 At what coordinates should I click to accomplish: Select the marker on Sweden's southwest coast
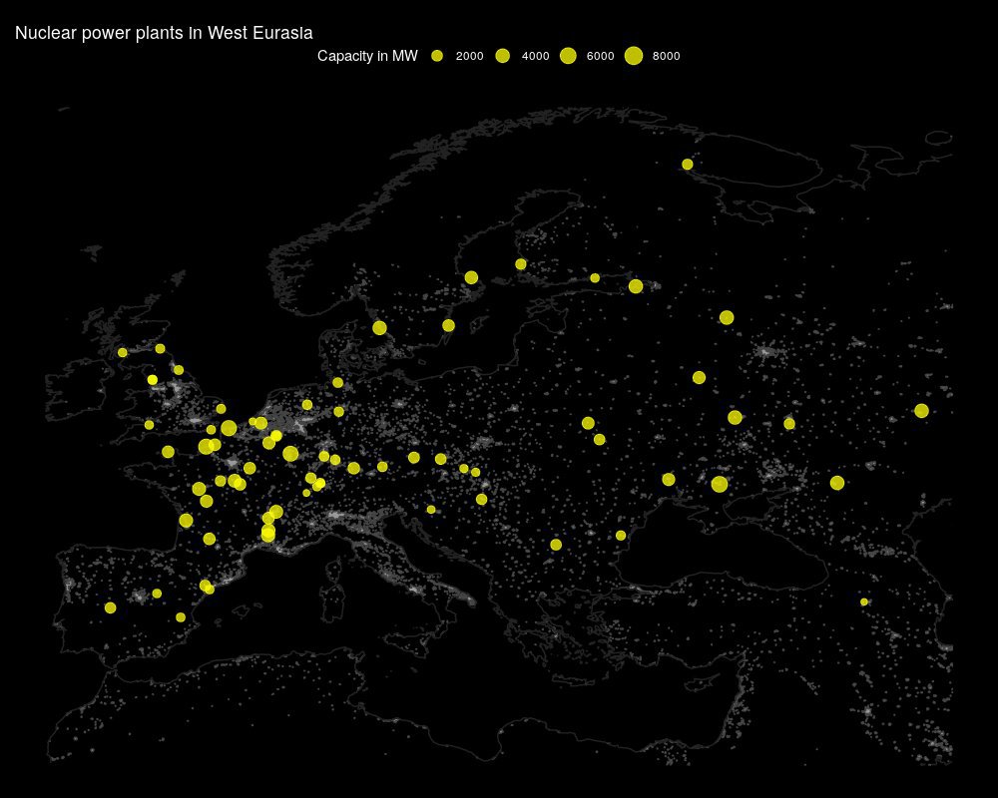pyautogui.click(x=379, y=327)
